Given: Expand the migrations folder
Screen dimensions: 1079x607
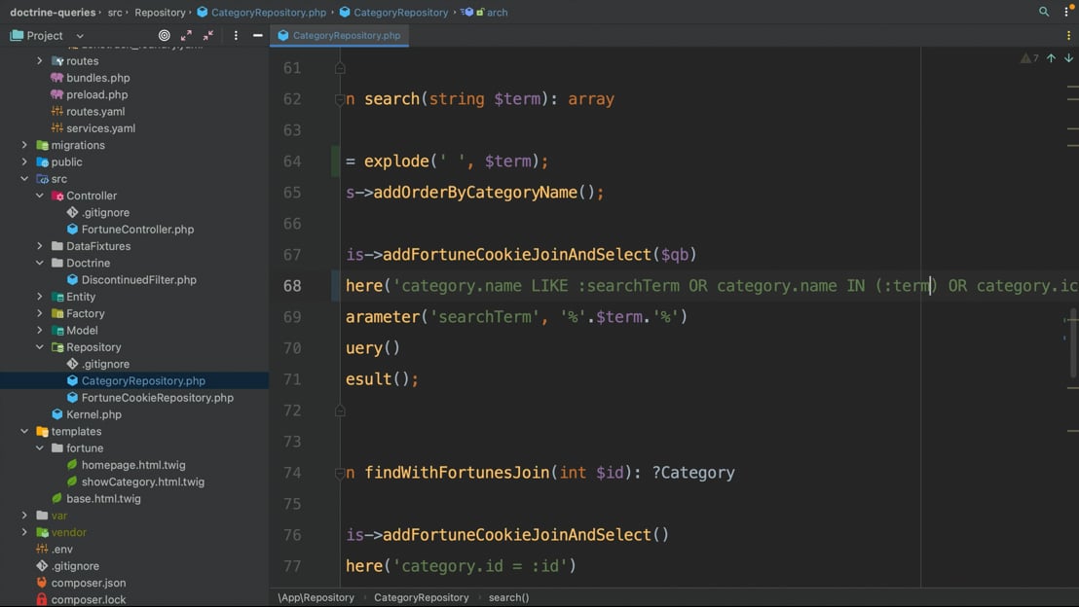Looking at the screenshot, I should click(x=24, y=145).
